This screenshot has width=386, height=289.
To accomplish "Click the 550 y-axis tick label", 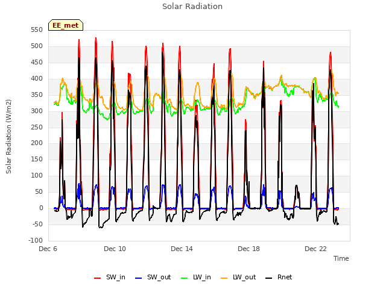I will pos(37,30).
